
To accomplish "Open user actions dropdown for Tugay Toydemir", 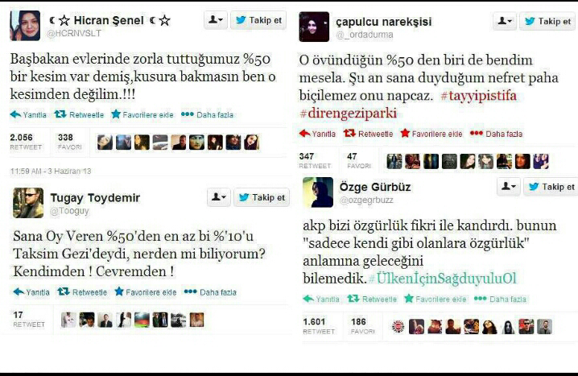I will coord(219,197).
